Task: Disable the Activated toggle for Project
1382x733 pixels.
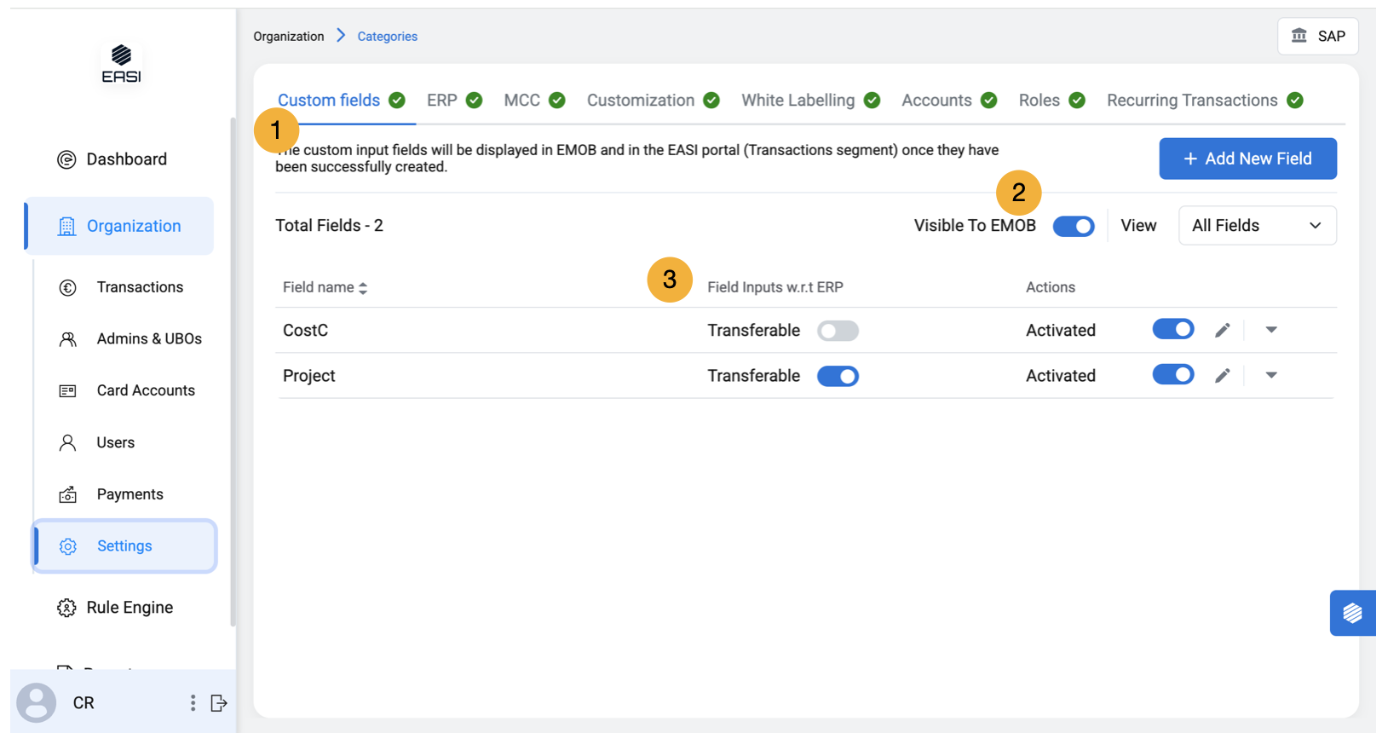Action: (x=1172, y=375)
